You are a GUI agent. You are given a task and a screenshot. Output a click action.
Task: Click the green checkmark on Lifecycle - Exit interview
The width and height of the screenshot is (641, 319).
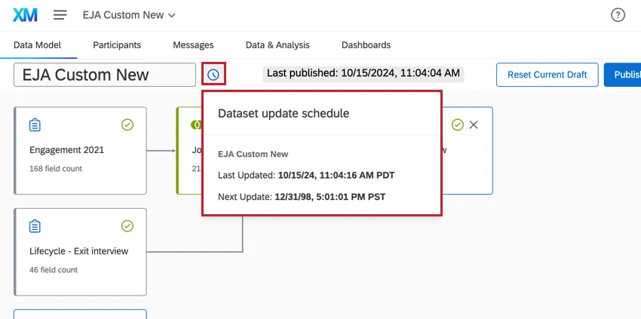127,226
